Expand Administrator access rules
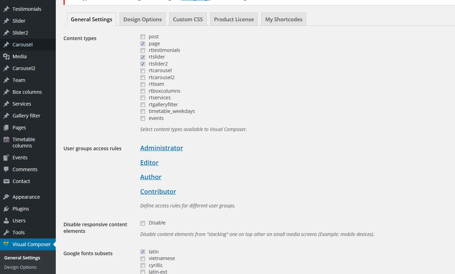 coord(161,148)
